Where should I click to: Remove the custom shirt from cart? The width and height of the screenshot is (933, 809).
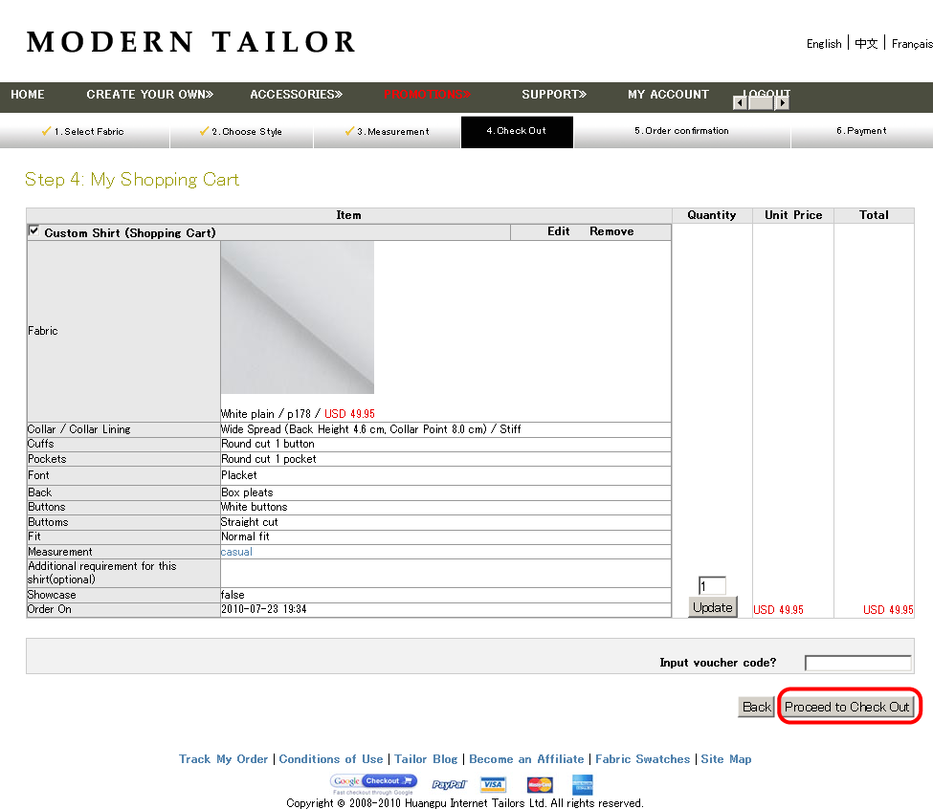tap(611, 231)
